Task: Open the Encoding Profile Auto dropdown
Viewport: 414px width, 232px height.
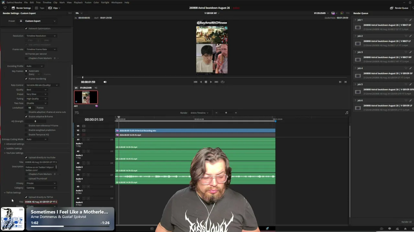Action: pyautogui.click(x=34, y=66)
